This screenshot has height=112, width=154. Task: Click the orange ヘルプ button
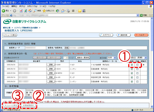click(x=141, y=35)
